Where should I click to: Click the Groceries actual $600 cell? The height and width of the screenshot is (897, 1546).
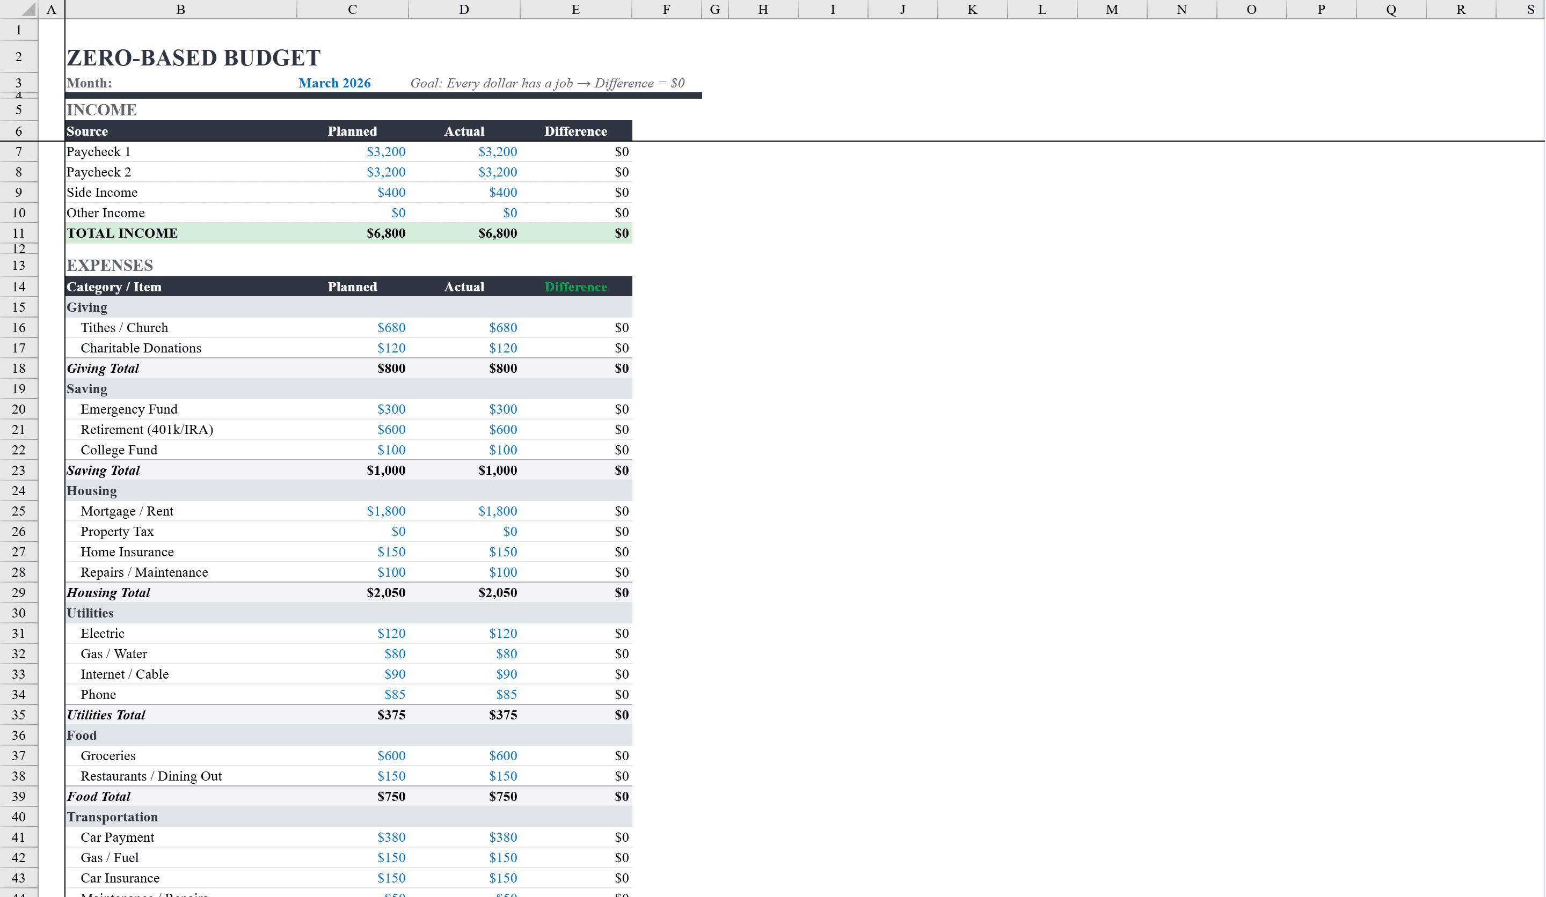pyautogui.click(x=503, y=755)
